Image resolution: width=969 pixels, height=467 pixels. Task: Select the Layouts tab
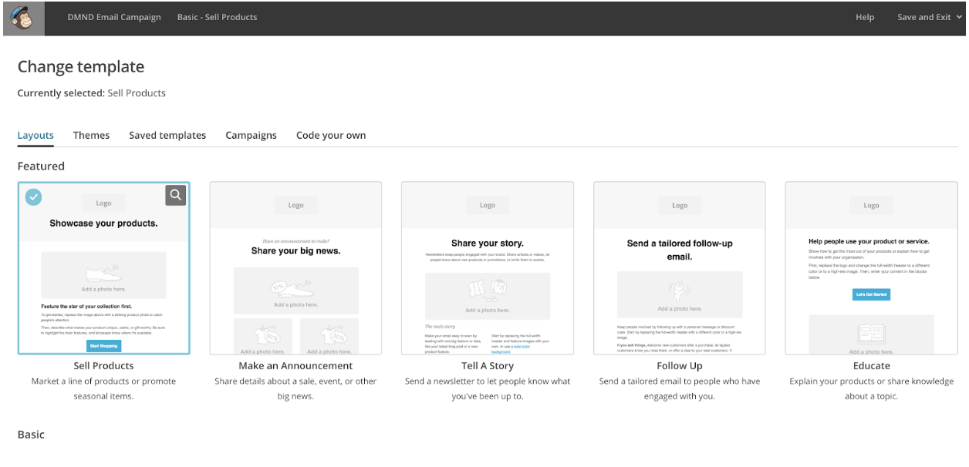35,136
